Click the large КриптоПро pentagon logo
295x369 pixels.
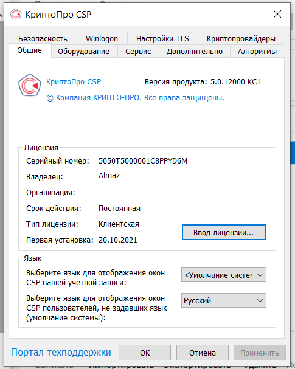(30, 85)
